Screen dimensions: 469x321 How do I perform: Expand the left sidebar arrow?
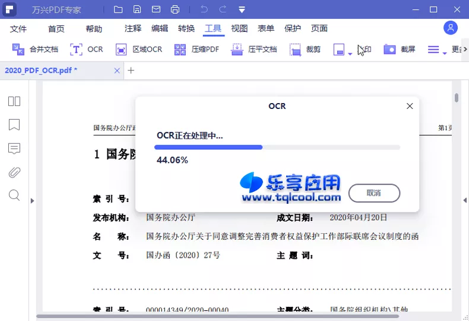coord(32,201)
